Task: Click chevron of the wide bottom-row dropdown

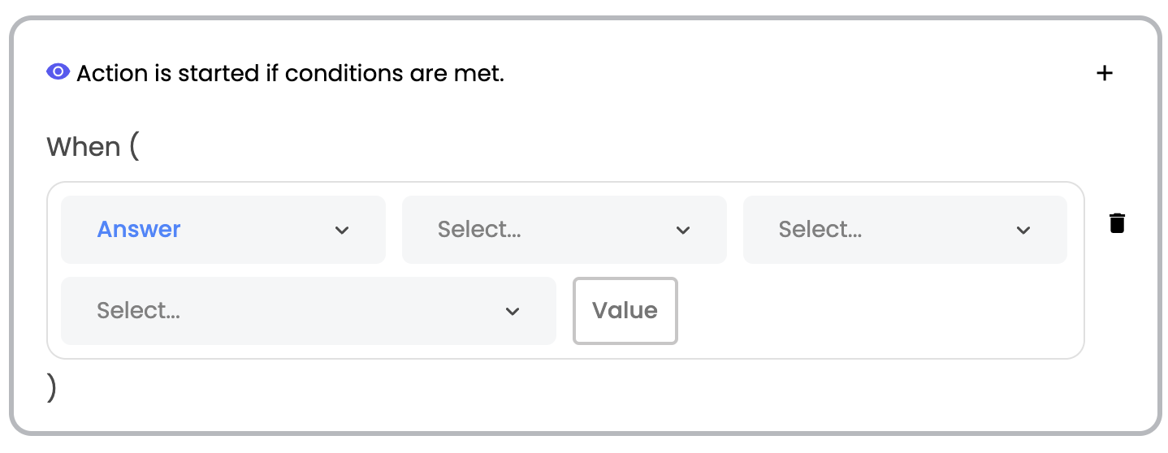Action: [x=513, y=312]
